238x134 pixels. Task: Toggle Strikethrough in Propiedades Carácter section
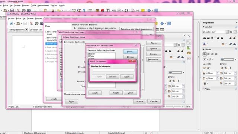pos(218,38)
